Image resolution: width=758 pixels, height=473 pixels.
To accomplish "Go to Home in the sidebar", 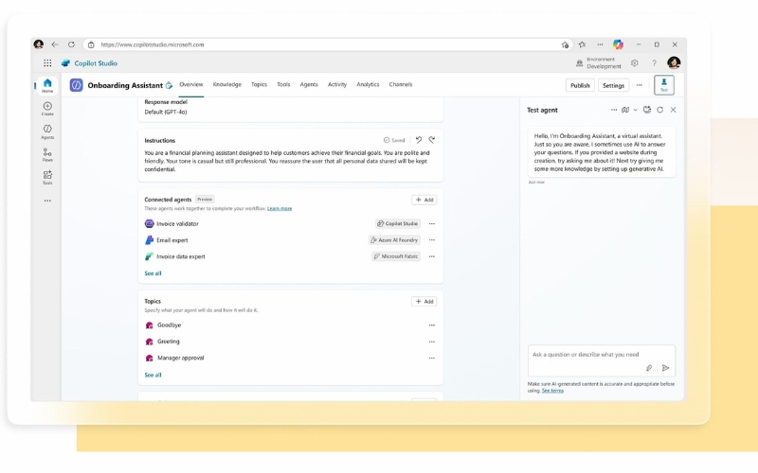I will point(47,85).
